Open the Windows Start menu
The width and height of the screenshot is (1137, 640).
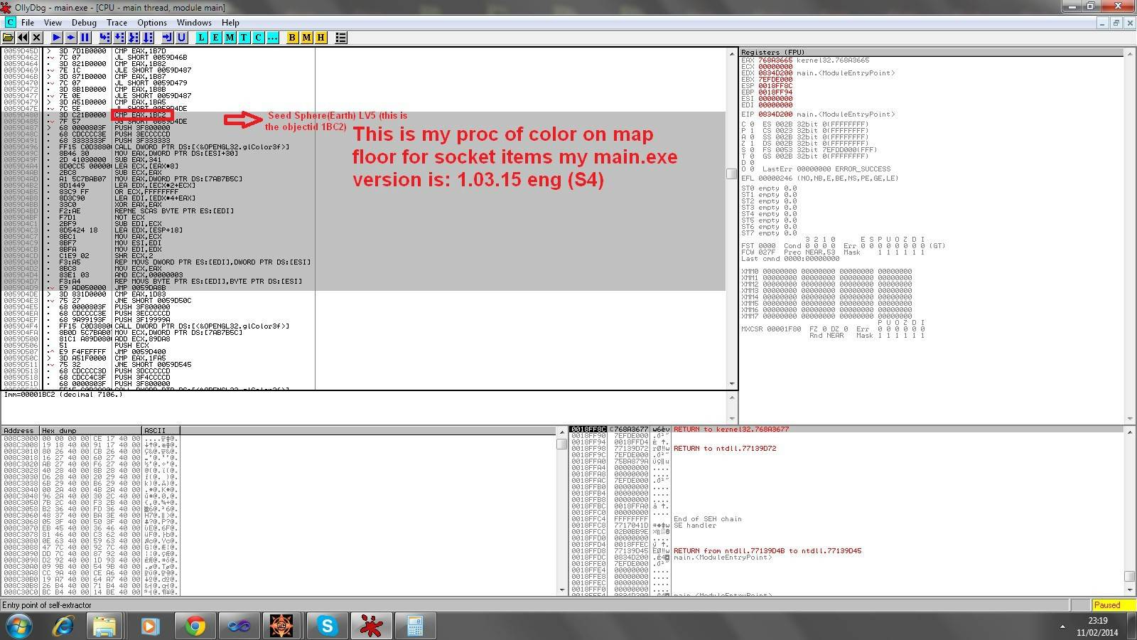click(18, 626)
